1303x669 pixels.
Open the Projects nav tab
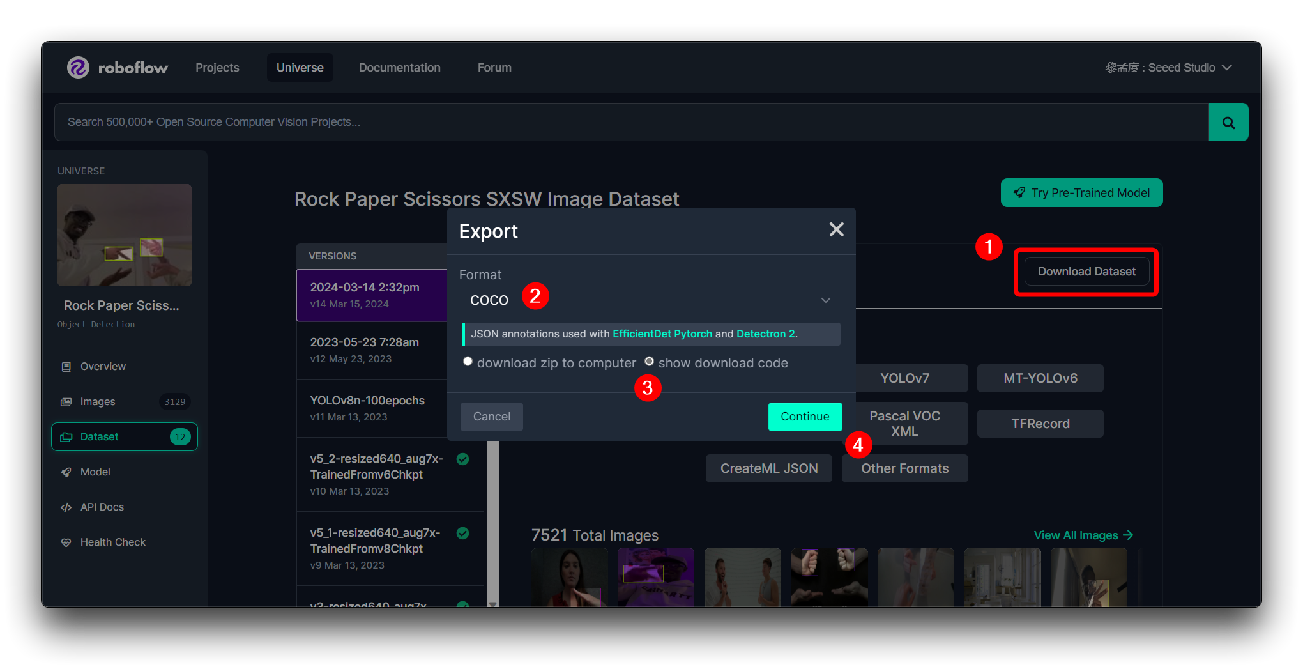click(217, 68)
